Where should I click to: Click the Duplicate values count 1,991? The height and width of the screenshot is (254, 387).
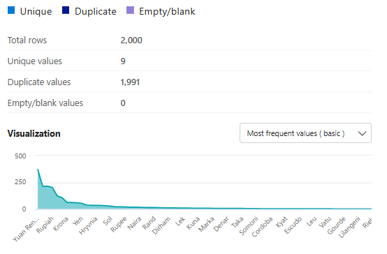tap(130, 82)
